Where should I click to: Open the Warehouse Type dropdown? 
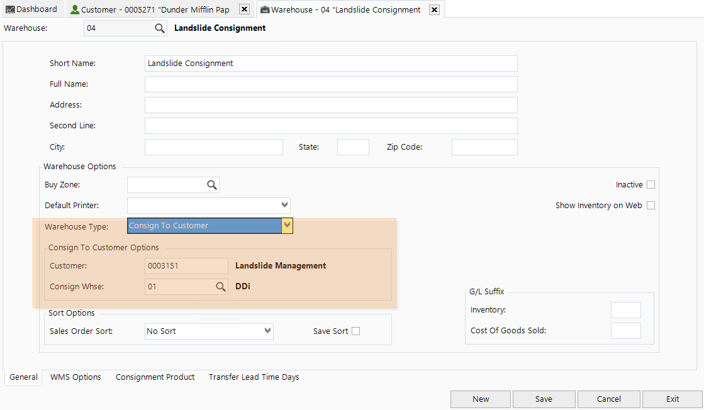(288, 225)
